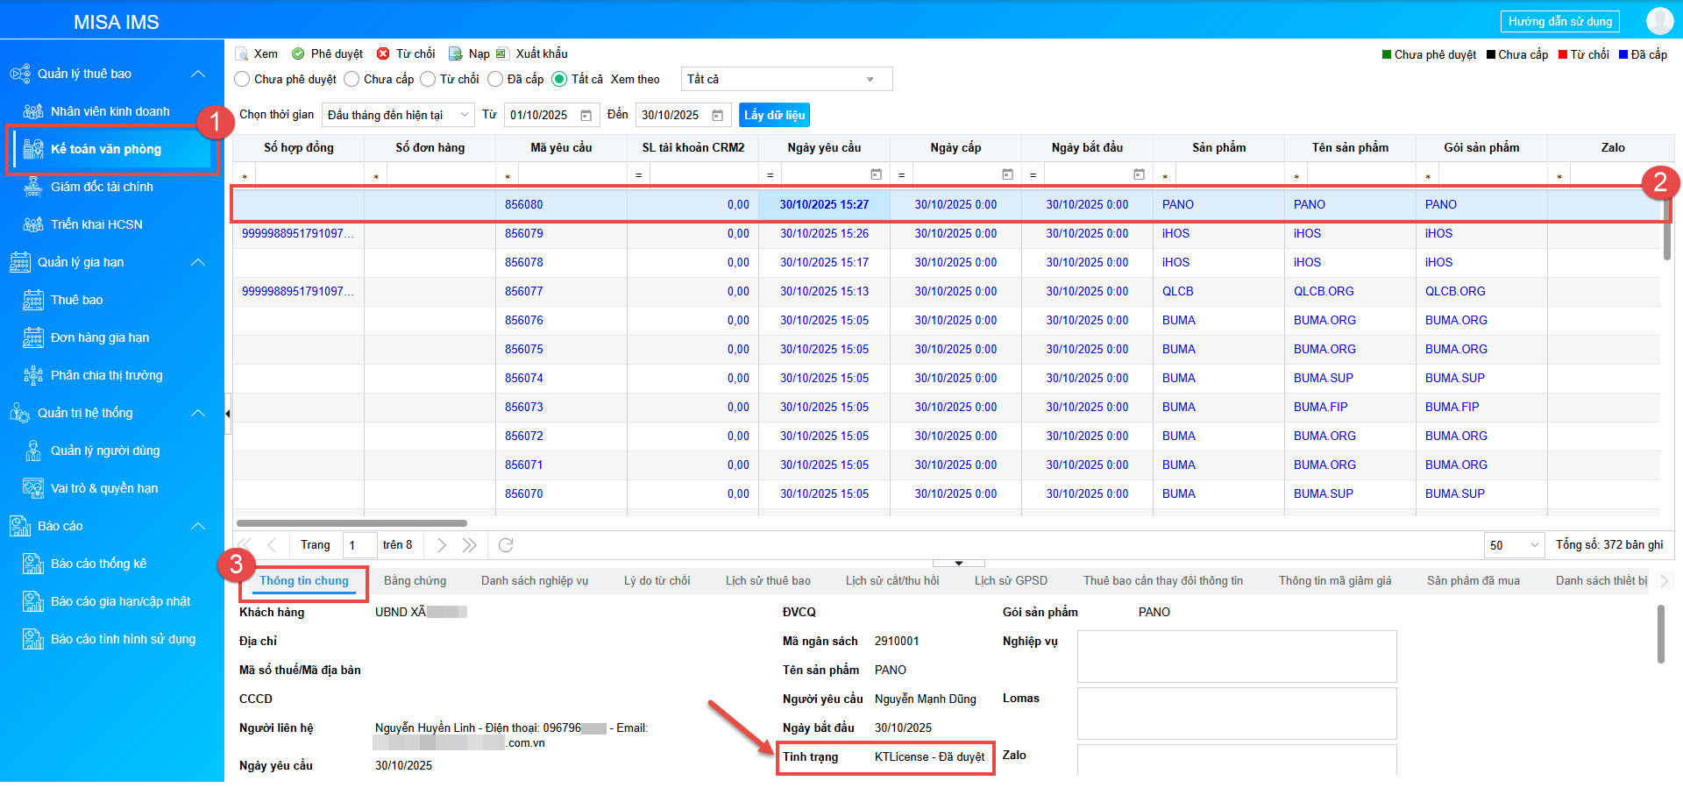Screen dimensions: 1683x788
Task: Click the Xem document icon
Action: click(242, 54)
